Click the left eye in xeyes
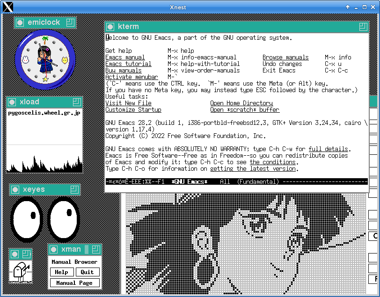Viewport: 380px width, 297px height. point(26,219)
